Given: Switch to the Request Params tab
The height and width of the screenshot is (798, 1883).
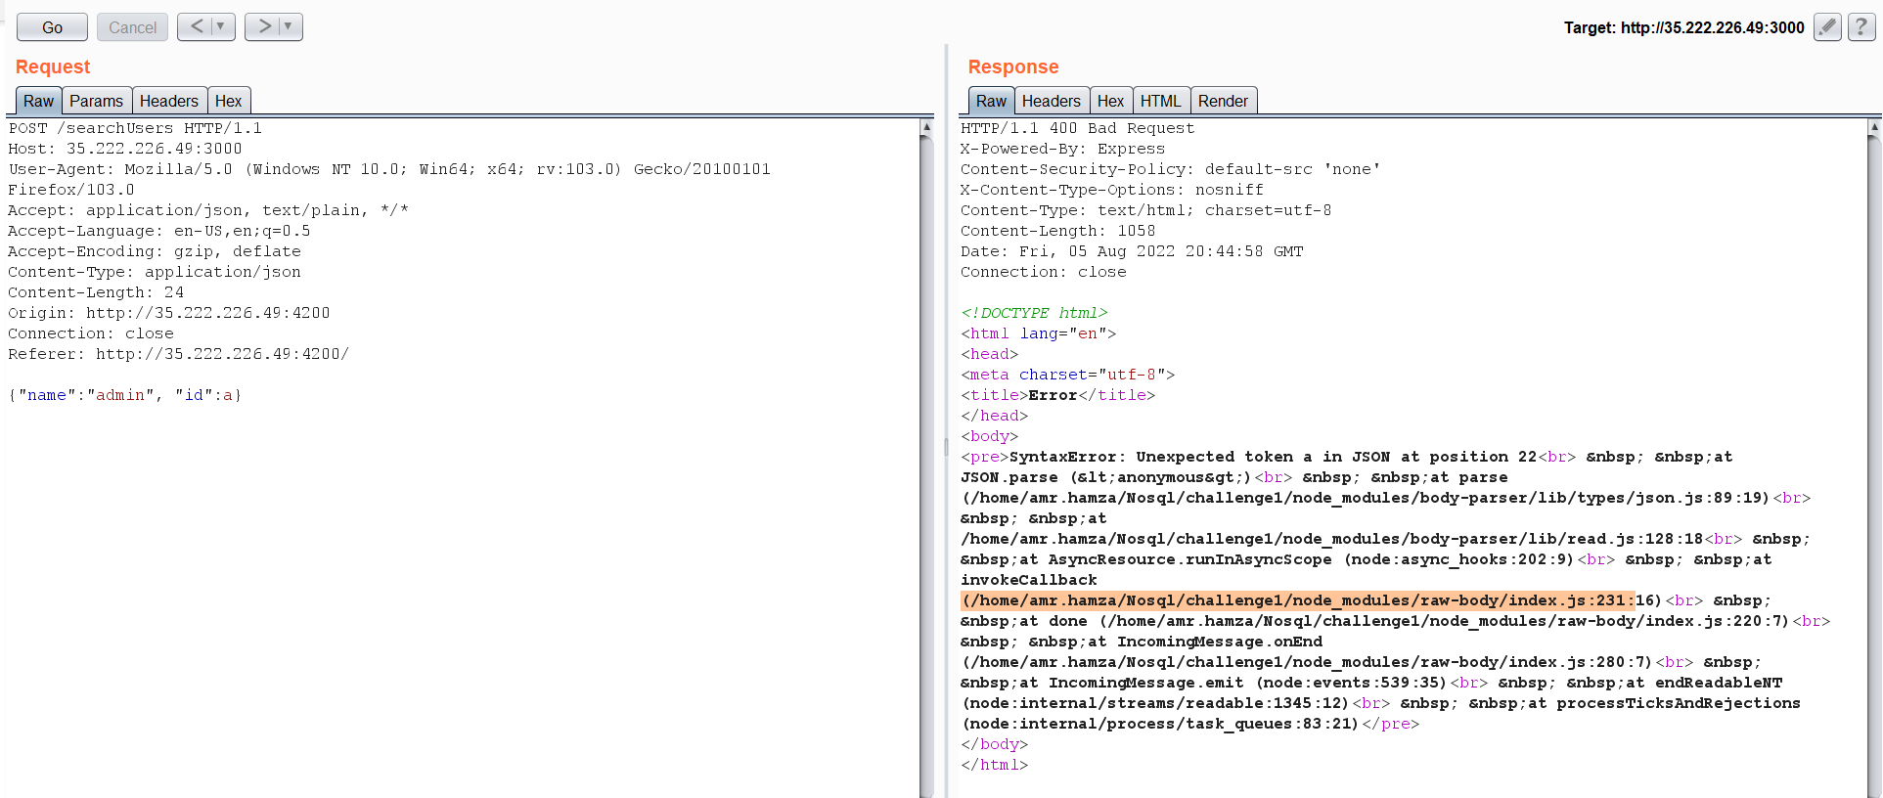Looking at the screenshot, I should (96, 101).
